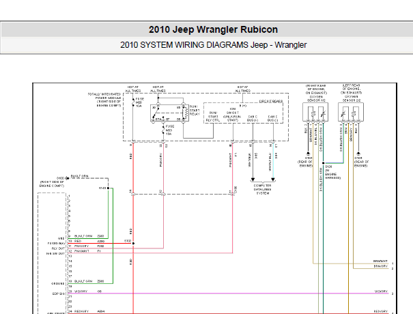Click the Oxygen Sensor 2/2 symbol box
413x314 pixels.
[351, 112]
